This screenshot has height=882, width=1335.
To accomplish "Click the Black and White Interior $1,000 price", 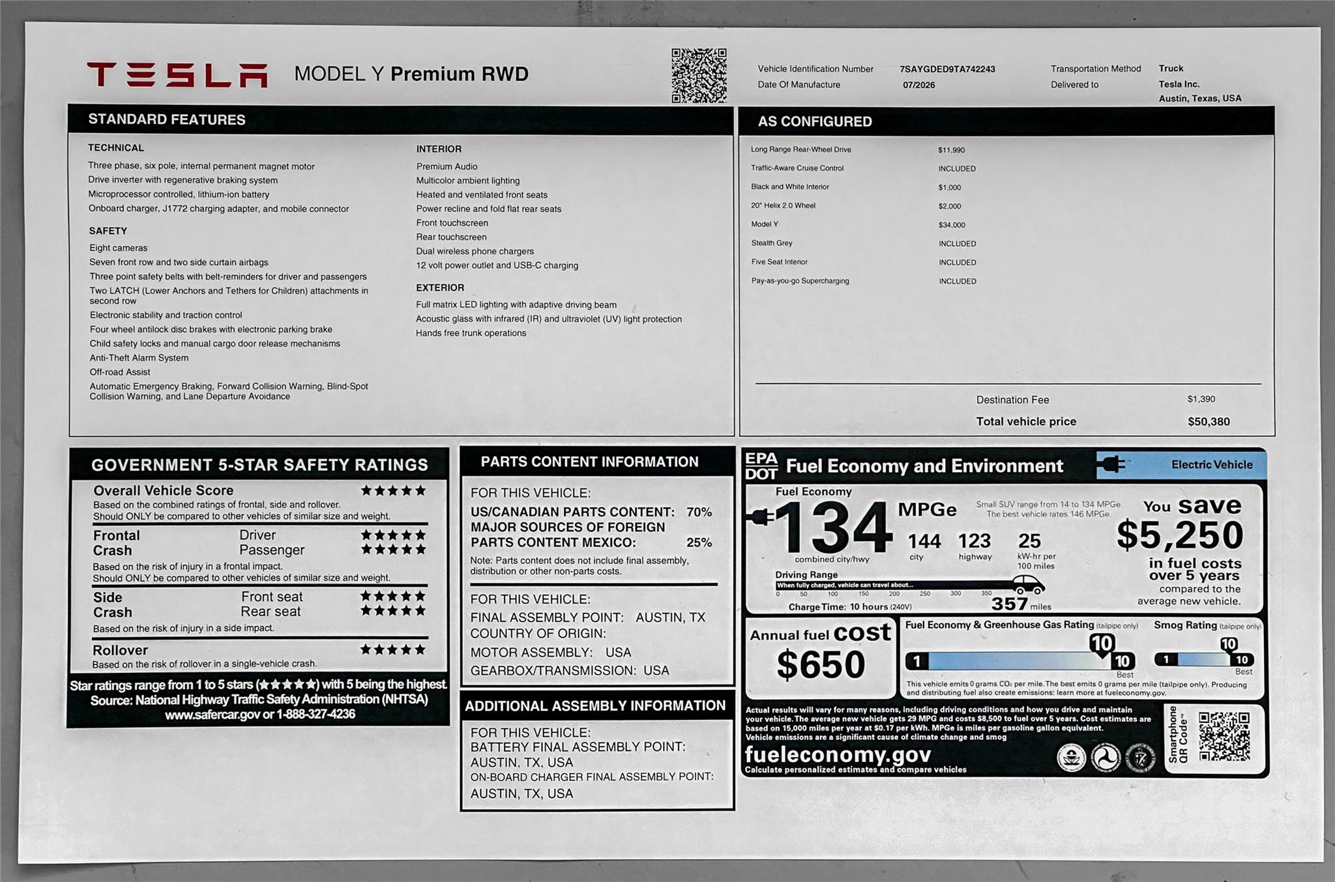I will tap(950, 188).
